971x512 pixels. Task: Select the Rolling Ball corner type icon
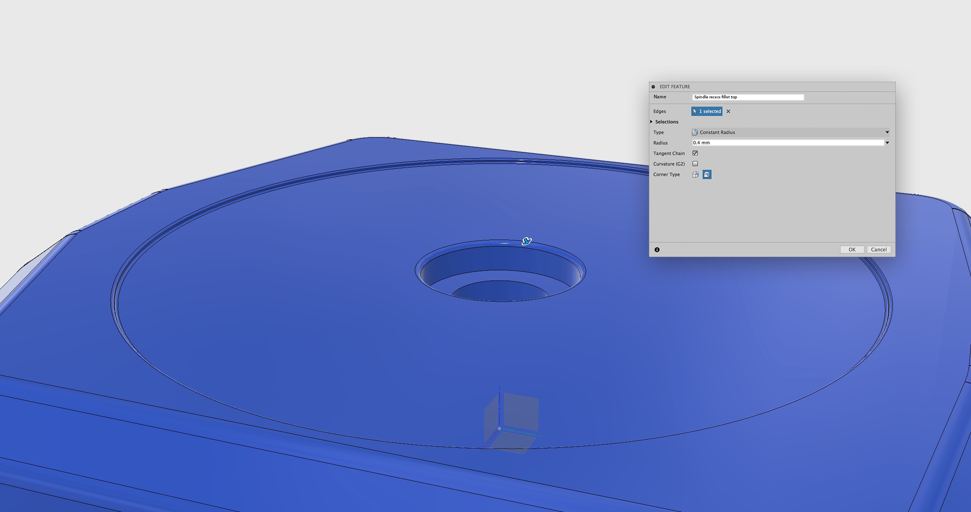pyautogui.click(x=696, y=174)
